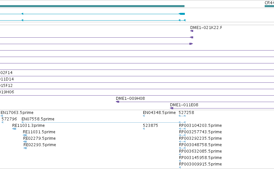Screen dimensions: 274x169
Task: Click the feature label ending in 19H06
Action: pos(7,92)
